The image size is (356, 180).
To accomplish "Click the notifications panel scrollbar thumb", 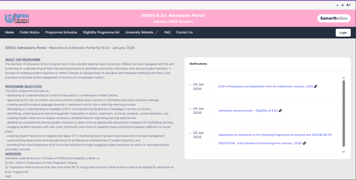I will pos(344,113).
